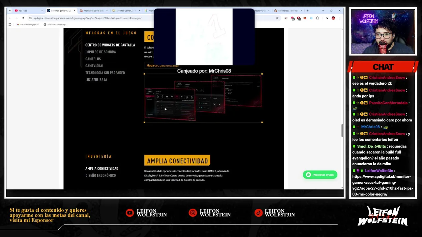Viewport: 422px width, 237px height.
Task: Select the Monitor gamer ASUS tab
Action: click(x=61, y=11)
